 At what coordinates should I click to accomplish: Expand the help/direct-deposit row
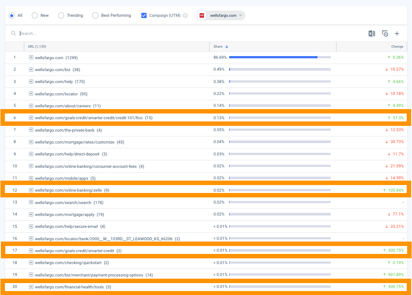pyautogui.click(x=31, y=154)
